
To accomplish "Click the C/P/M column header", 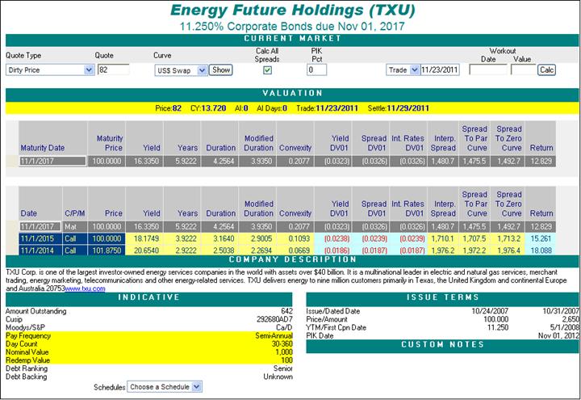I will tap(75, 213).
